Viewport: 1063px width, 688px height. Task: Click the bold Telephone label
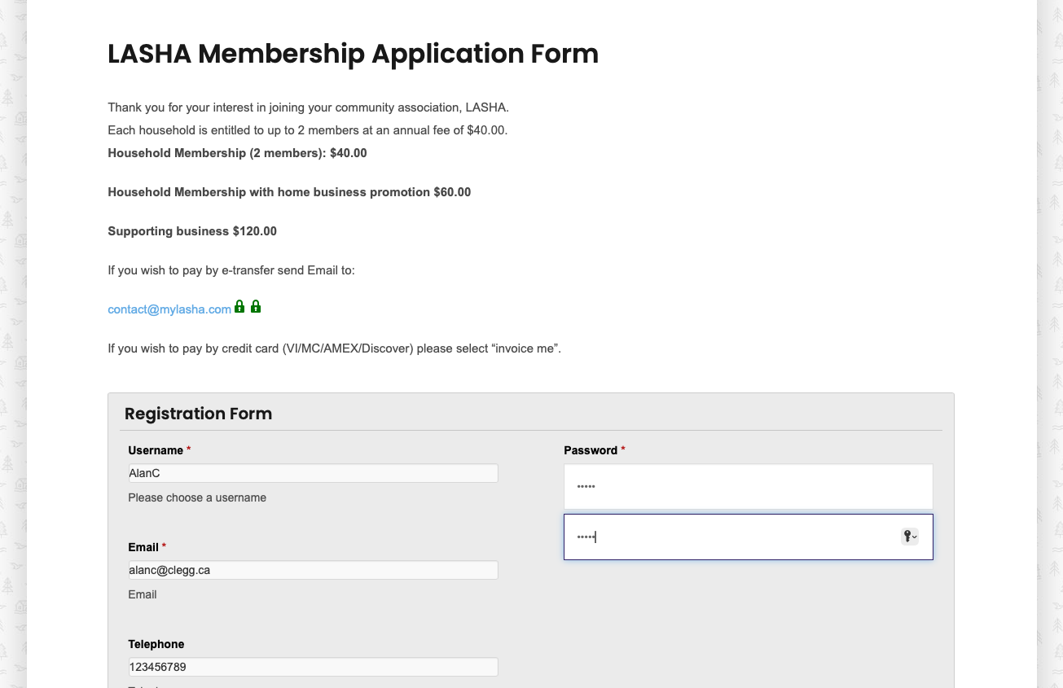156,644
